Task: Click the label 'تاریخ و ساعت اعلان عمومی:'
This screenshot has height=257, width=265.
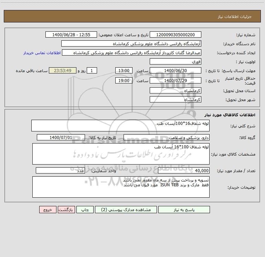Action: tap(124, 35)
